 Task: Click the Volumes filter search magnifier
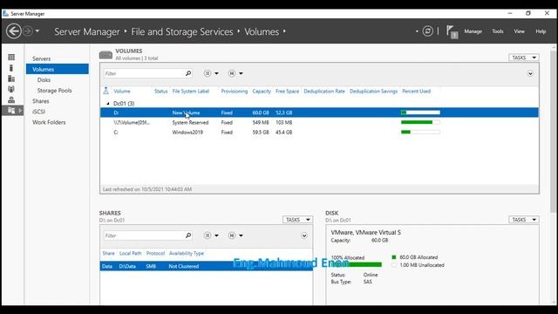tap(188, 73)
